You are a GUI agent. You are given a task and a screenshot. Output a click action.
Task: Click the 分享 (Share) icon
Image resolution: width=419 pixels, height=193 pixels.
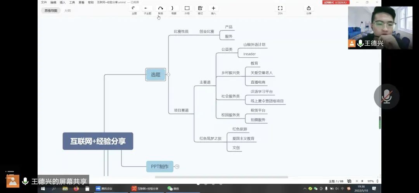point(309,8)
